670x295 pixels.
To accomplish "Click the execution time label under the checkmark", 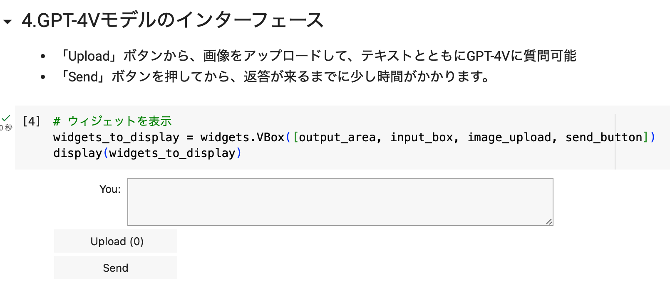I will (x=7, y=128).
